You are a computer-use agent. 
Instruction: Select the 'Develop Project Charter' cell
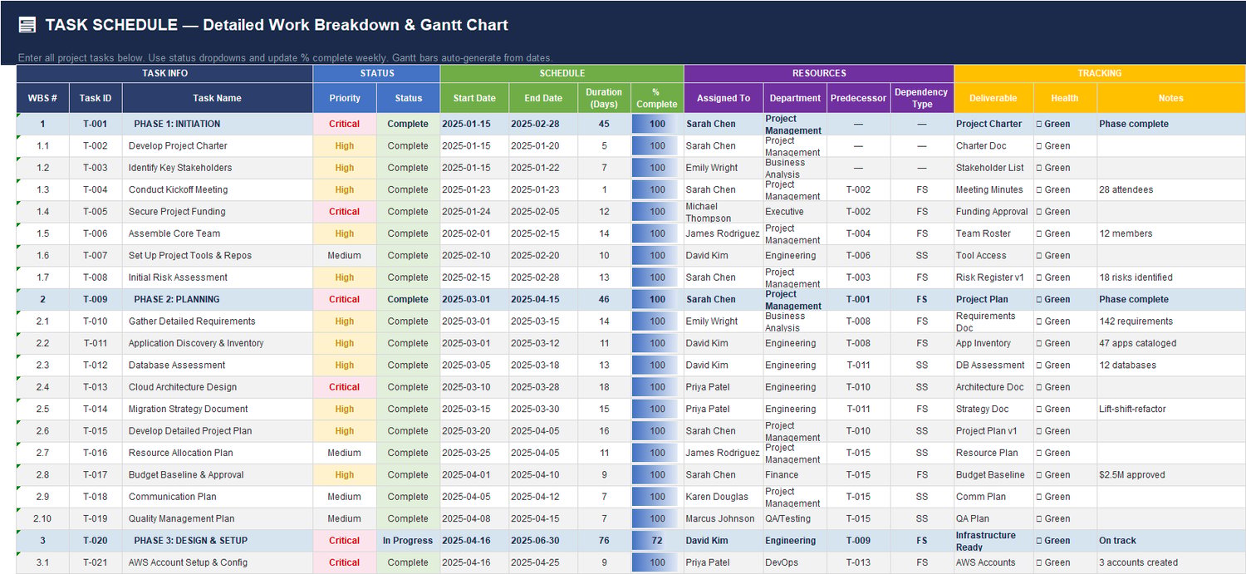pos(218,146)
